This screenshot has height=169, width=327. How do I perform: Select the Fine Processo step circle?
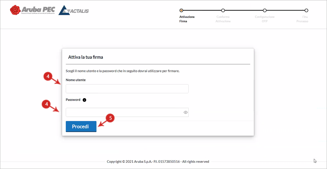tap(306, 10)
